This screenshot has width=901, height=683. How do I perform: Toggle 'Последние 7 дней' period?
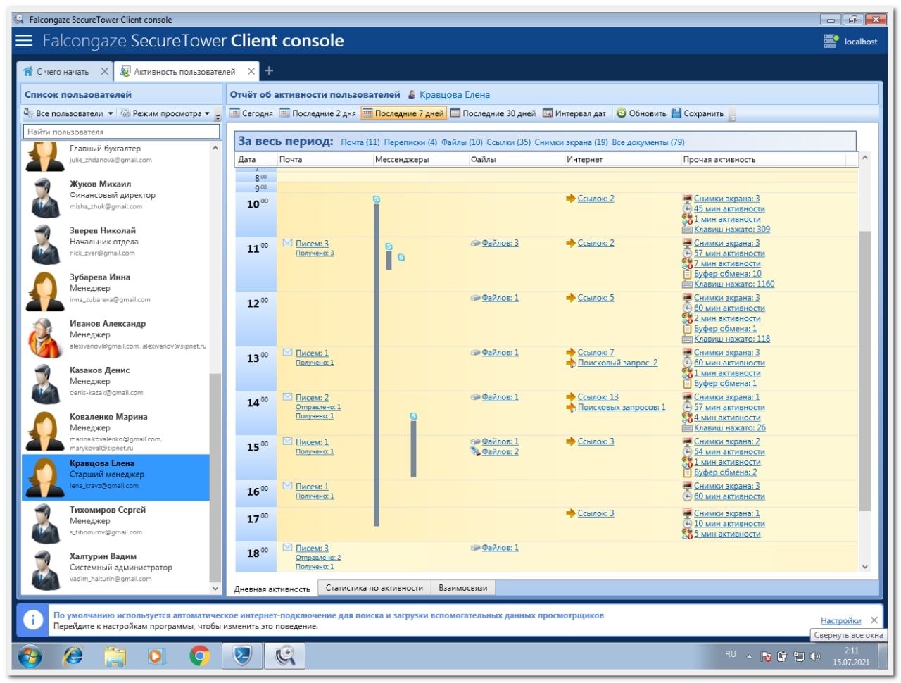[403, 113]
